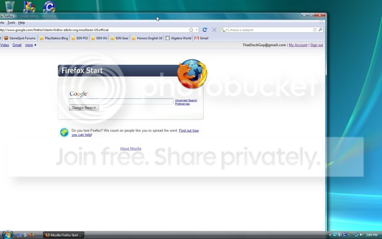Show hidden tray icons with the arrow
382x239 pixels.
330,235
